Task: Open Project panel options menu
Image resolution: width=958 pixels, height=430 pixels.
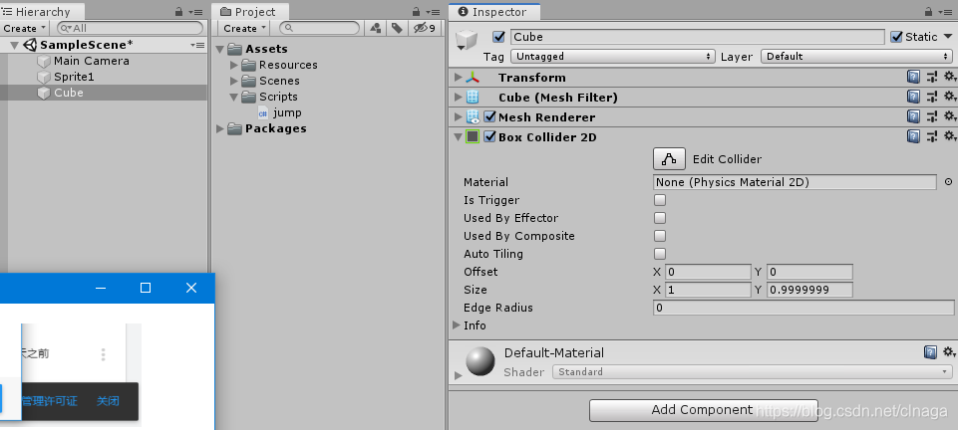Action: 433,12
